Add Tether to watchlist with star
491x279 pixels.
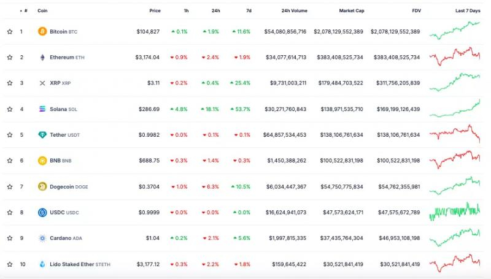point(10,135)
